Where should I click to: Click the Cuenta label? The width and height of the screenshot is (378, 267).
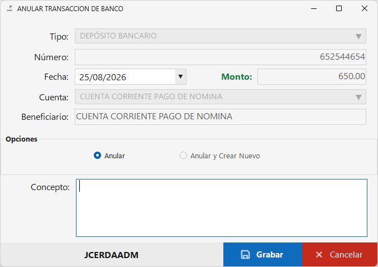tap(54, 97)
